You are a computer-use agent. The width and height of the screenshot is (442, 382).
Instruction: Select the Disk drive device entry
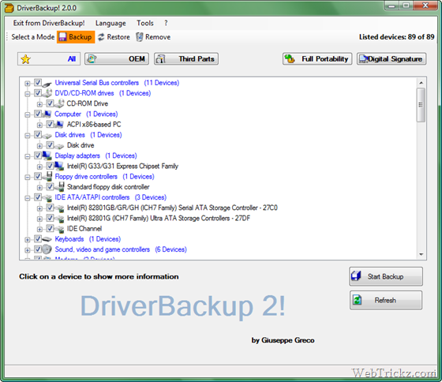pos(81,145)
